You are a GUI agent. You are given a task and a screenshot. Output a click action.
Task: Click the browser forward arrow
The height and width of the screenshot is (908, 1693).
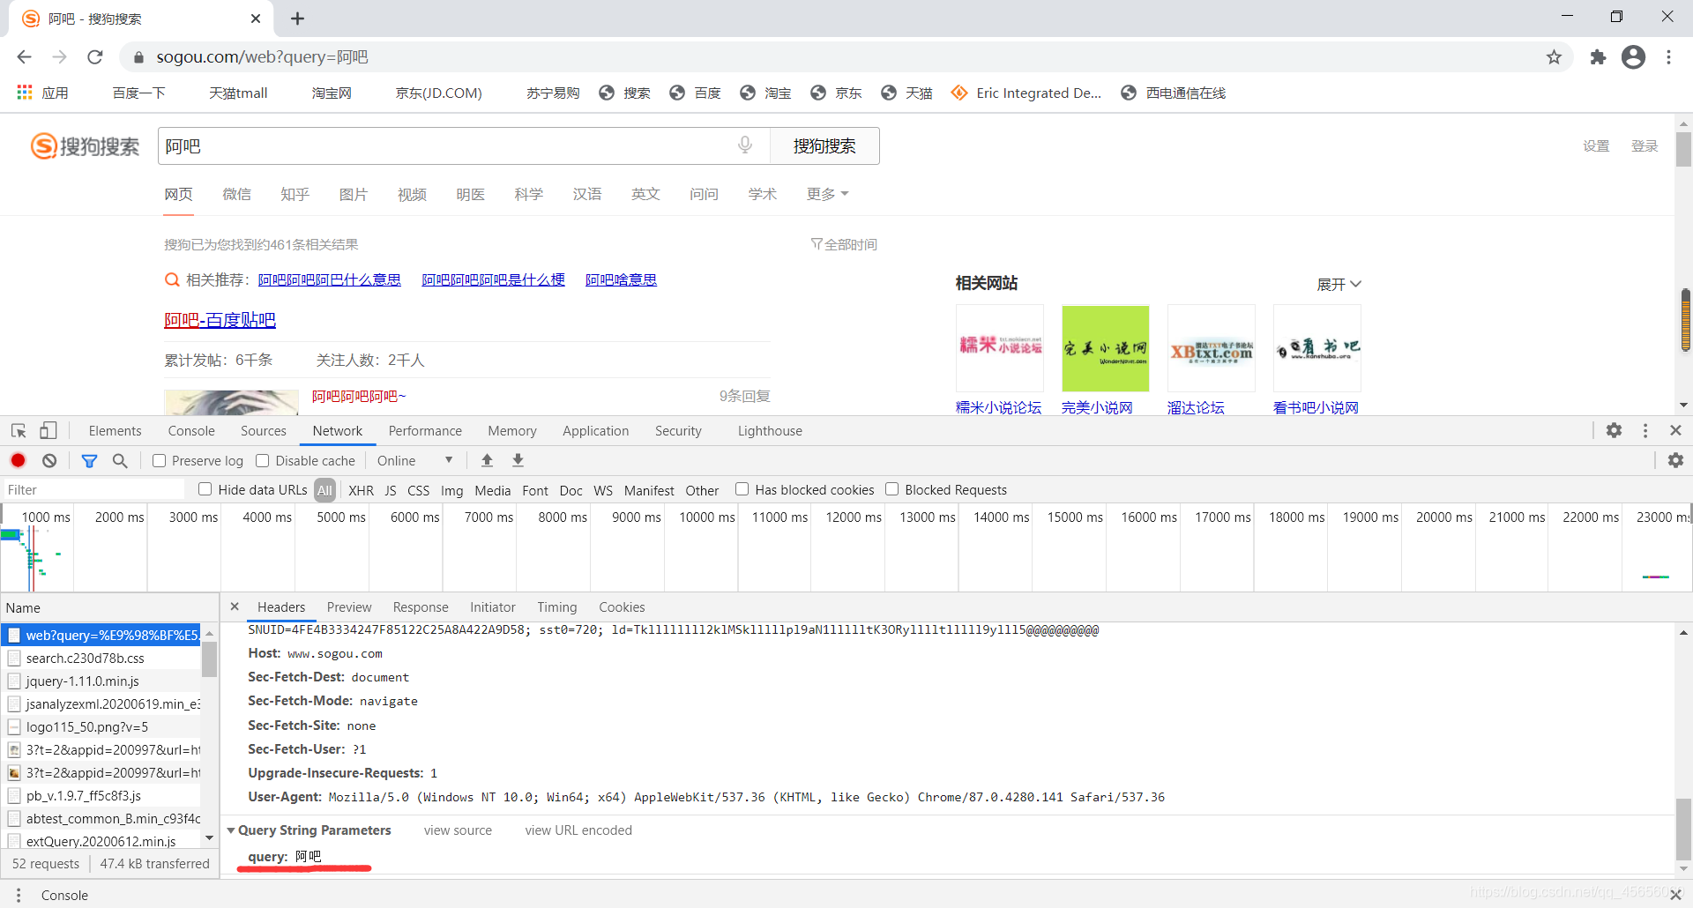pos(59,57)
